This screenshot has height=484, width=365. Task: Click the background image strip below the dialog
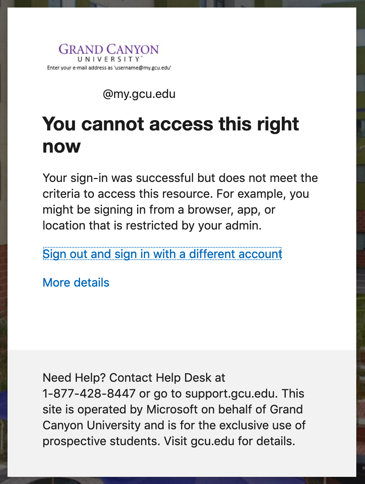[182, 480]
